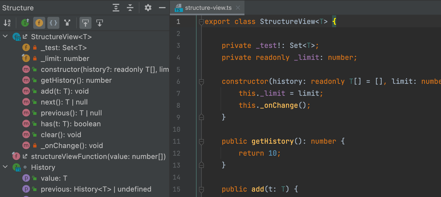Select _onChange(): void method entry
Screen dimensions: 441x197
pyautogui.click(x=72, y=146)
